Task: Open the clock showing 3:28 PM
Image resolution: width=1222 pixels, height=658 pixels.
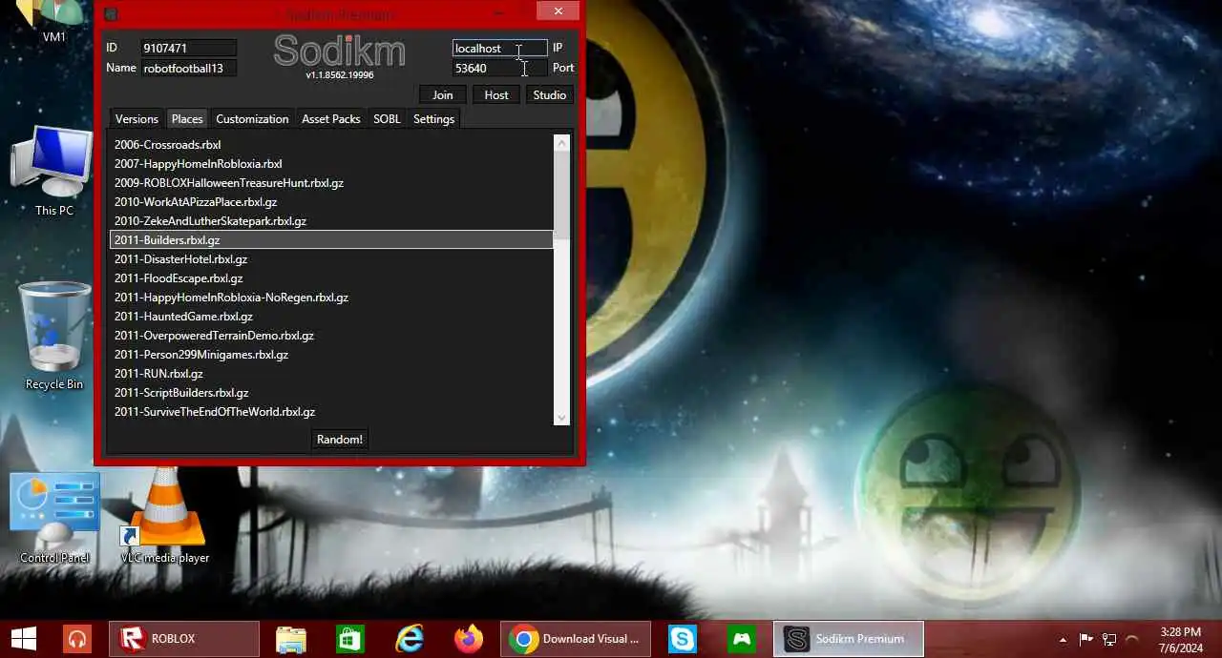Action: coord(1181,639)
